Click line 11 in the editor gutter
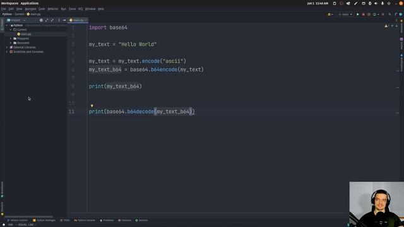 [71, 112]
